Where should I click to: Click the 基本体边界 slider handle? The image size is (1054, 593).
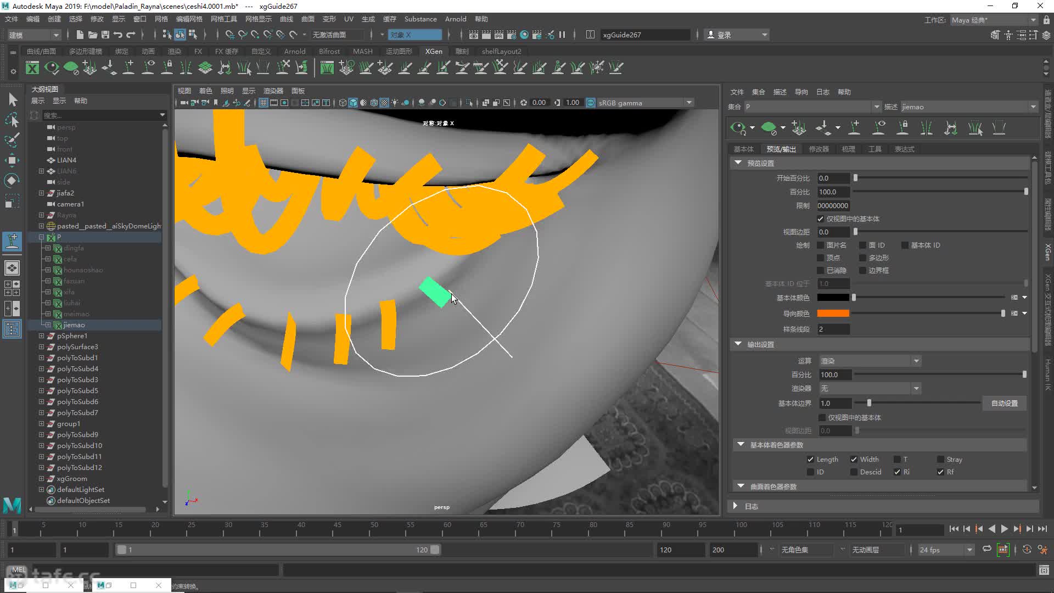(x=869, y=404)
